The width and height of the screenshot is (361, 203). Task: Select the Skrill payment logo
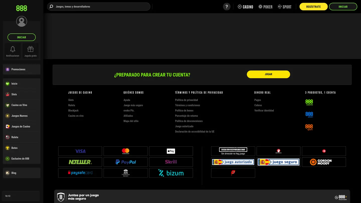pyautogui.click(x=171, y=162)
